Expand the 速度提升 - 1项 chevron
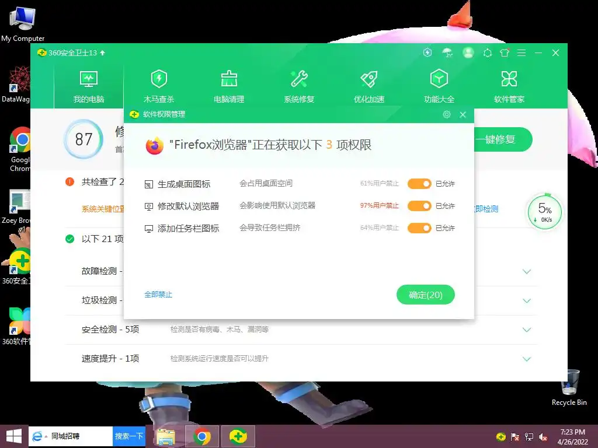This screenshot has width=598, height=448. 527,359
